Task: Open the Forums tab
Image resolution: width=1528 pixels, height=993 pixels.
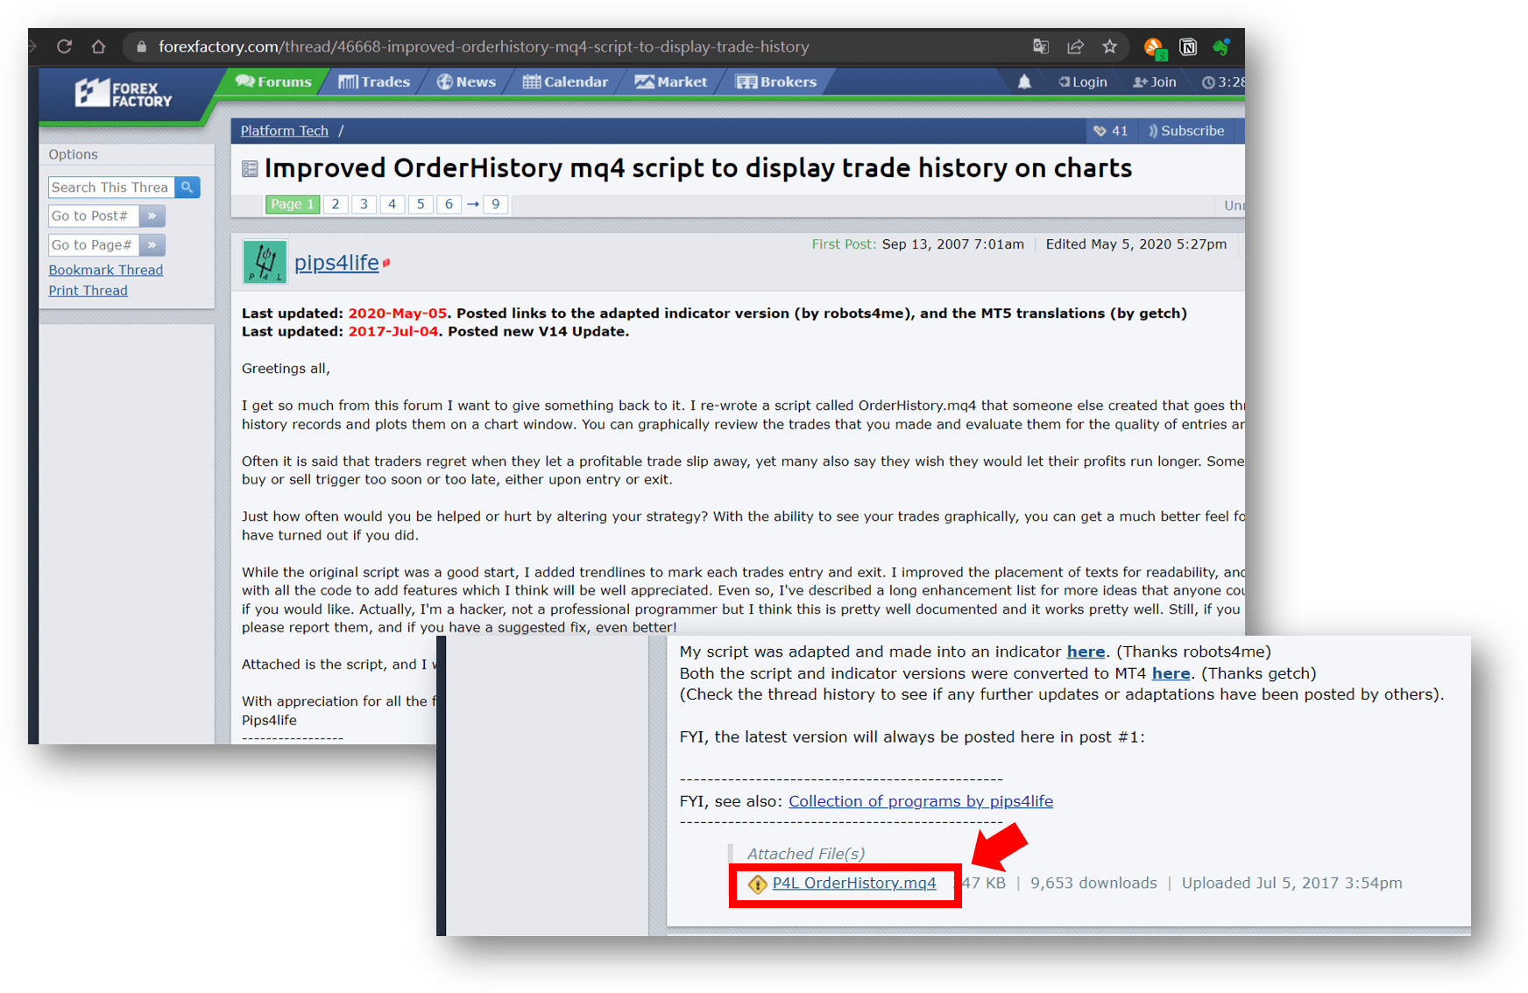Action: 274,81
